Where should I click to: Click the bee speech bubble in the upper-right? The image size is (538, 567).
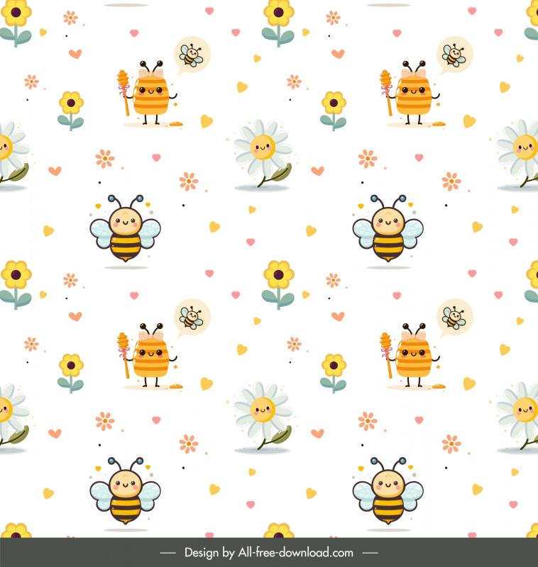tap(454, 56)
